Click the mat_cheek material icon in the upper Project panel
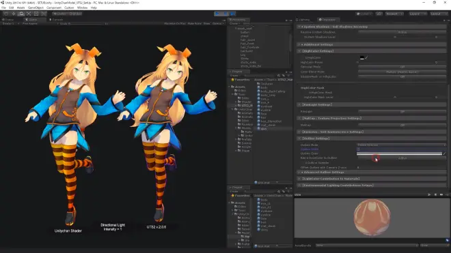Viewport: 451px width, 253px height. point(258,125)
